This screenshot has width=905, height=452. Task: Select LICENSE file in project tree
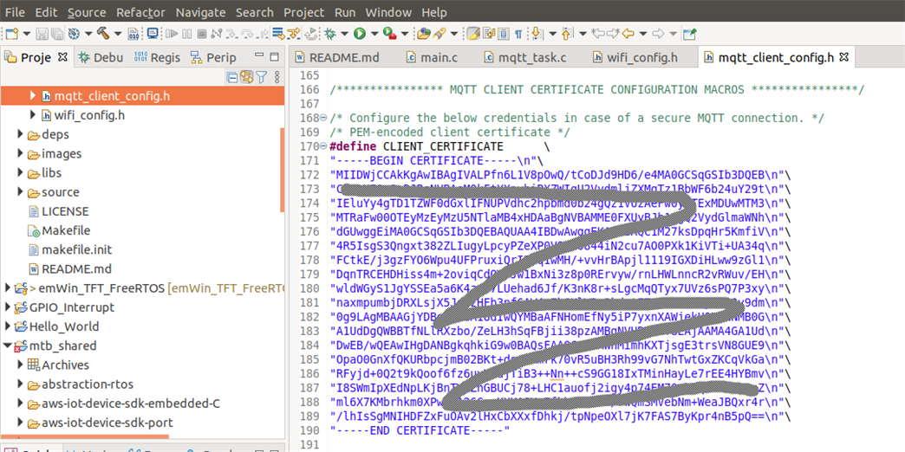pyautogui.click(x=64, y=211)
